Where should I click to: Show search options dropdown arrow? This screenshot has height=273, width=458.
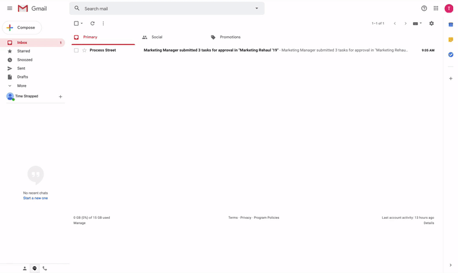(257, 8)
